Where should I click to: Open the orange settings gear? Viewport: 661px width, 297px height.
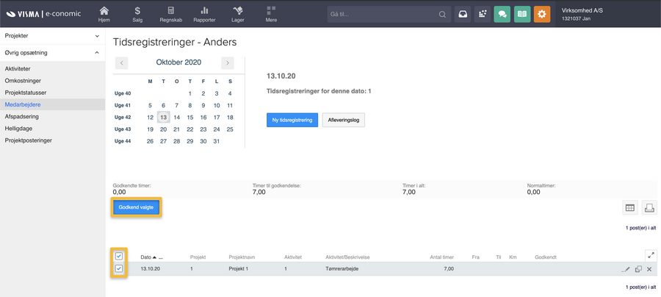click(541, 14)
